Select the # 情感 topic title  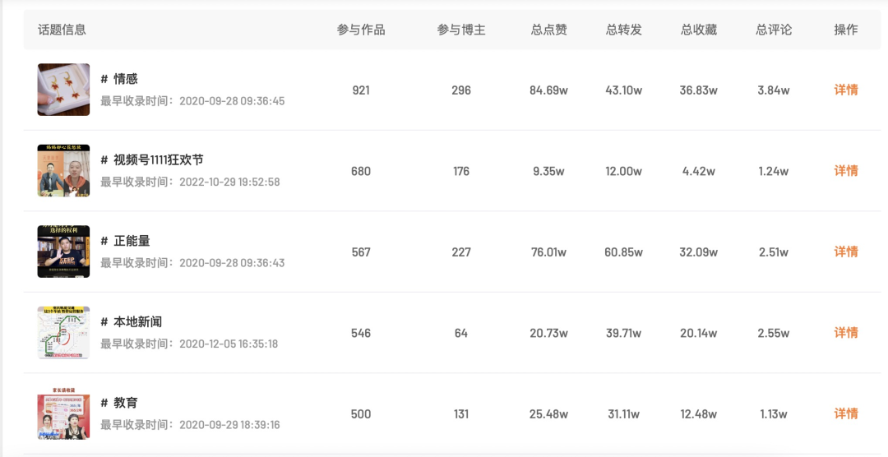[x=119, y=79]
